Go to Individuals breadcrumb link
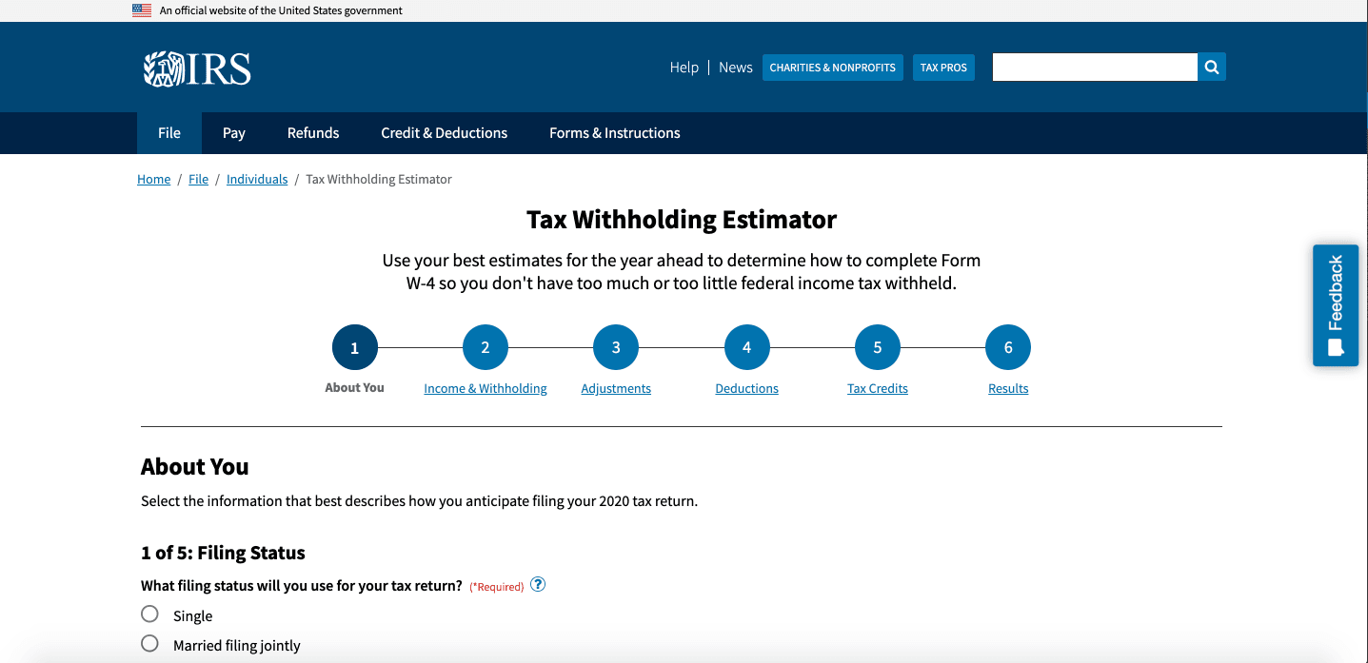Viewport: 1368px width, 663px height. [257, 180]
